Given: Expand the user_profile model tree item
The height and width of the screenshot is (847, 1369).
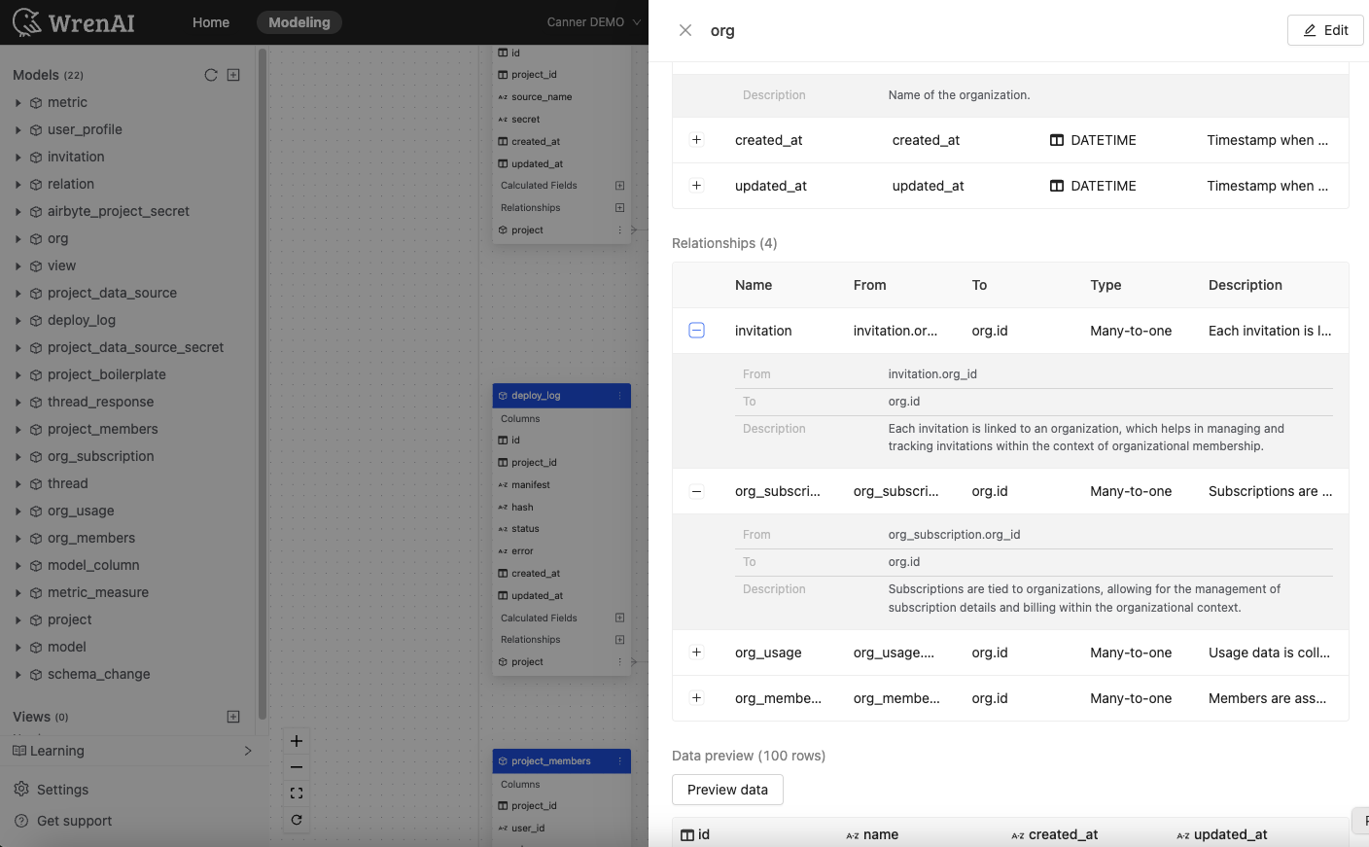Looking at the screenshot, I should pyautogui.click(x=18, y=129).
